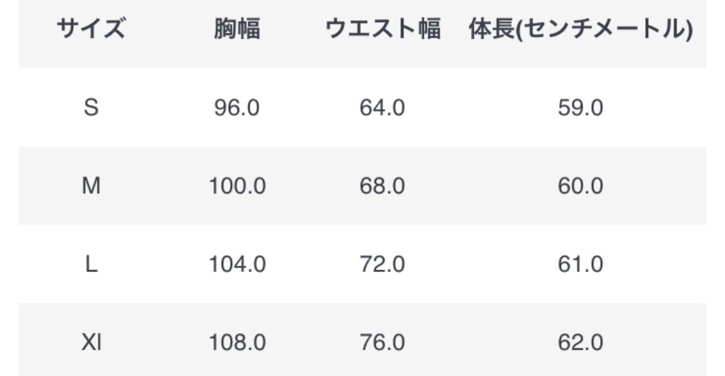This screenshot has width=725, height=376.
Task: Select the 68.0 waist width cell
Action: [x=382, y=186]
